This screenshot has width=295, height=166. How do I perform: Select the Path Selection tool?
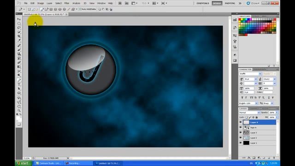[x=19, y=89]
